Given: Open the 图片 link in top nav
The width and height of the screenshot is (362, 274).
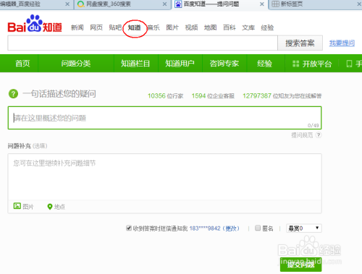Looking at the screenshot, I should coord(172,27).
